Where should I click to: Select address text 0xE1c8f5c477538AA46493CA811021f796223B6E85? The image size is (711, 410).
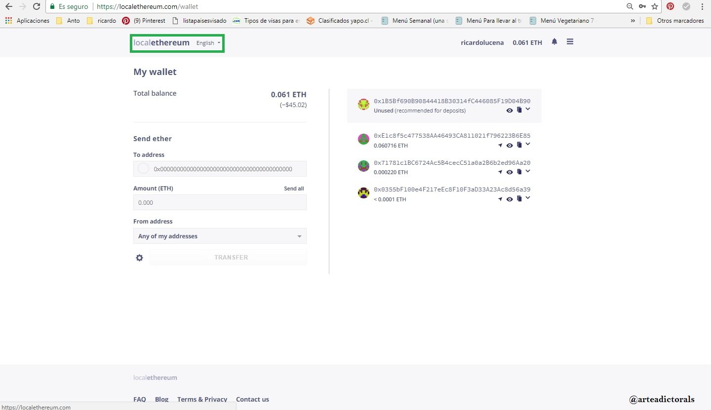tap(452, 135)
